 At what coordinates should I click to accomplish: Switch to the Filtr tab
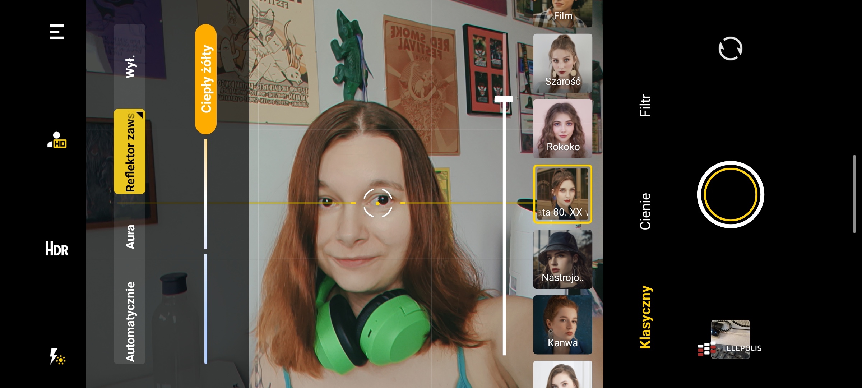(645, 105)
